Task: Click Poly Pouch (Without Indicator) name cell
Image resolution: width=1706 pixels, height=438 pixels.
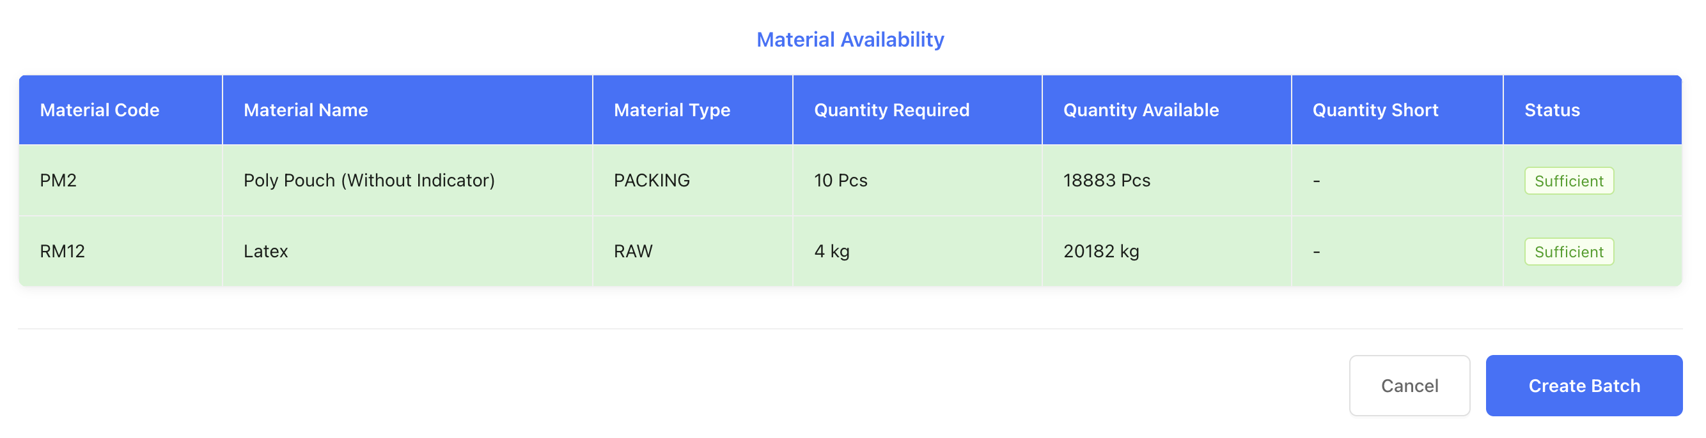Action: point(369,180)
